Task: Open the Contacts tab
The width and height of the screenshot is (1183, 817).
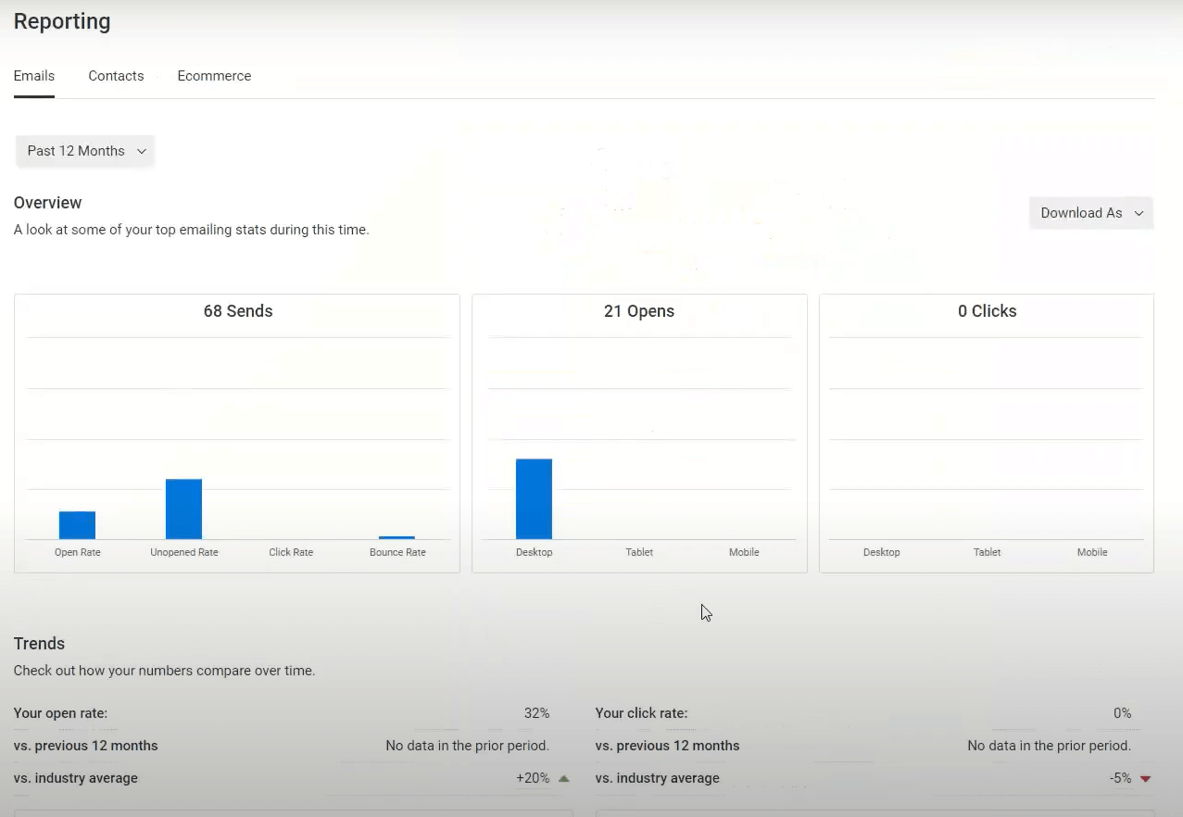Action: click(116, 76)
